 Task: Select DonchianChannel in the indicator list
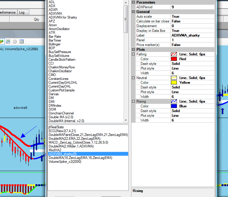tap(61, 113)
